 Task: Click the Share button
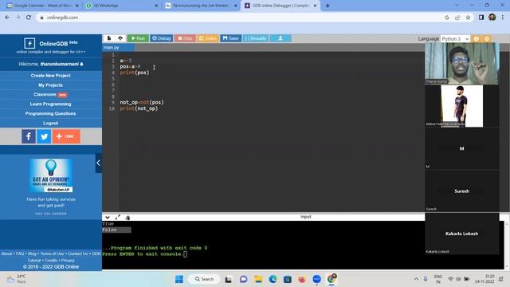point(207,38)
